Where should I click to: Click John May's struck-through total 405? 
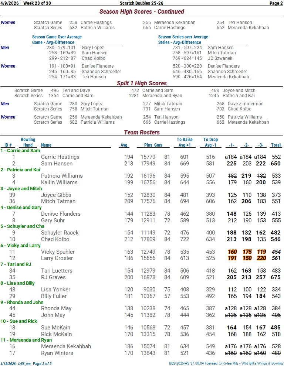click(x=276, y=315)
